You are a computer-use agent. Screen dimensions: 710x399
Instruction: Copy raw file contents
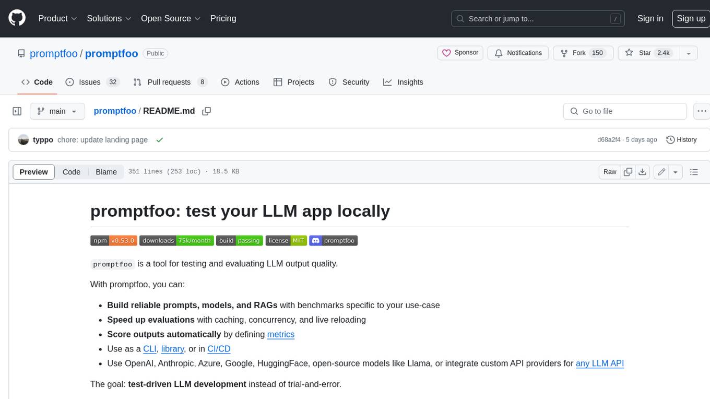click(628, 172)
